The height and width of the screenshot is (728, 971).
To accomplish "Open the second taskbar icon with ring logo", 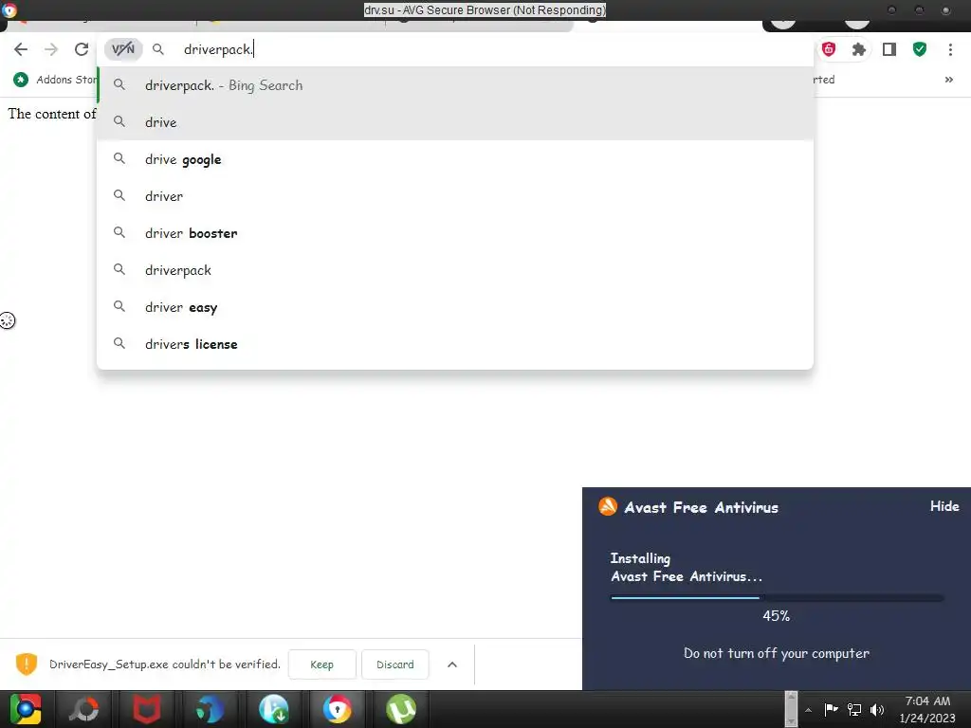I will [84, 709].
